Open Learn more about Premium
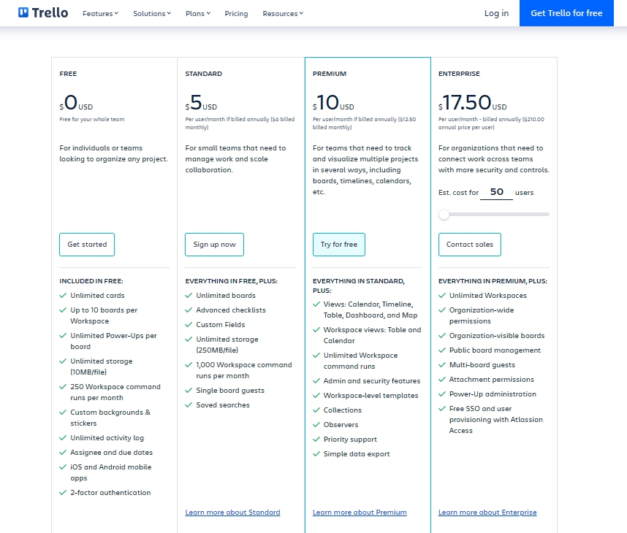This screenshot has width=627, height=533. point(359,512)
